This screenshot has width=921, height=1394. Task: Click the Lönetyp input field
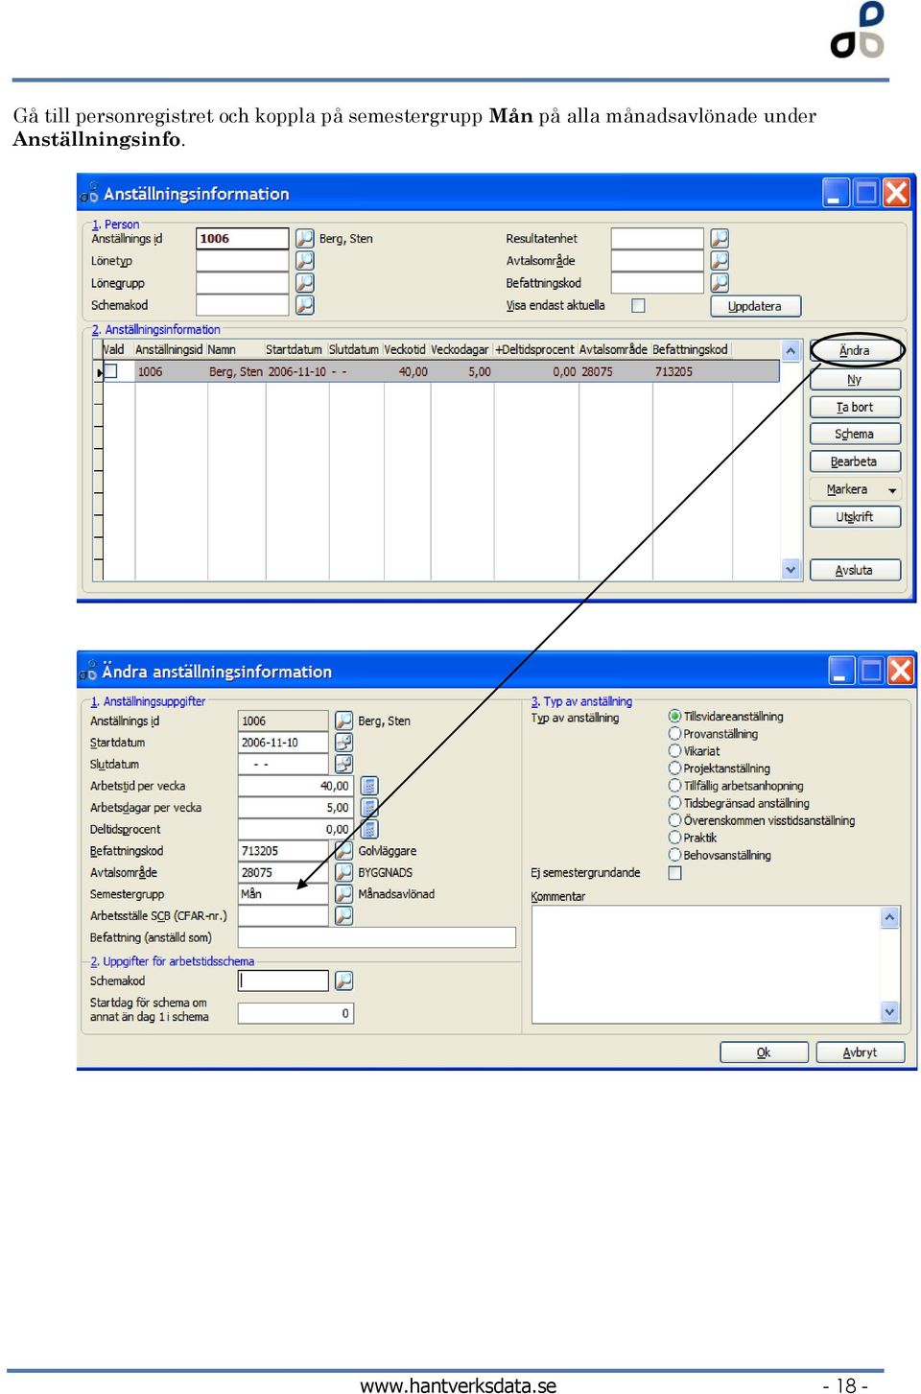(x=243, y=260)
